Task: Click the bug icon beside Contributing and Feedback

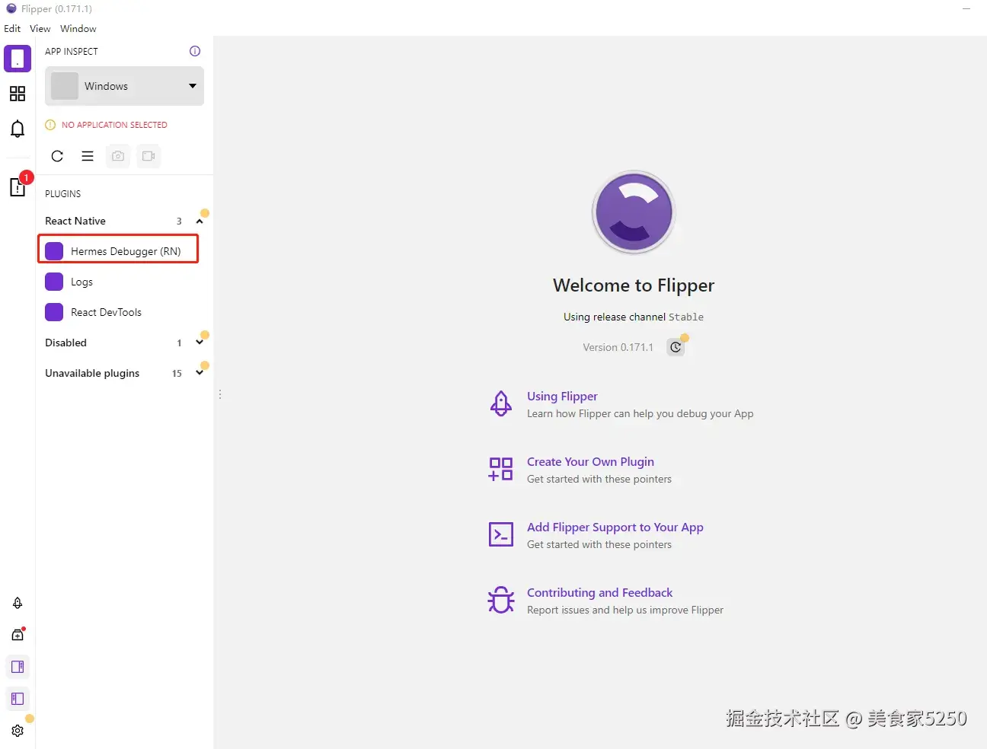Action: click(501, 600)
